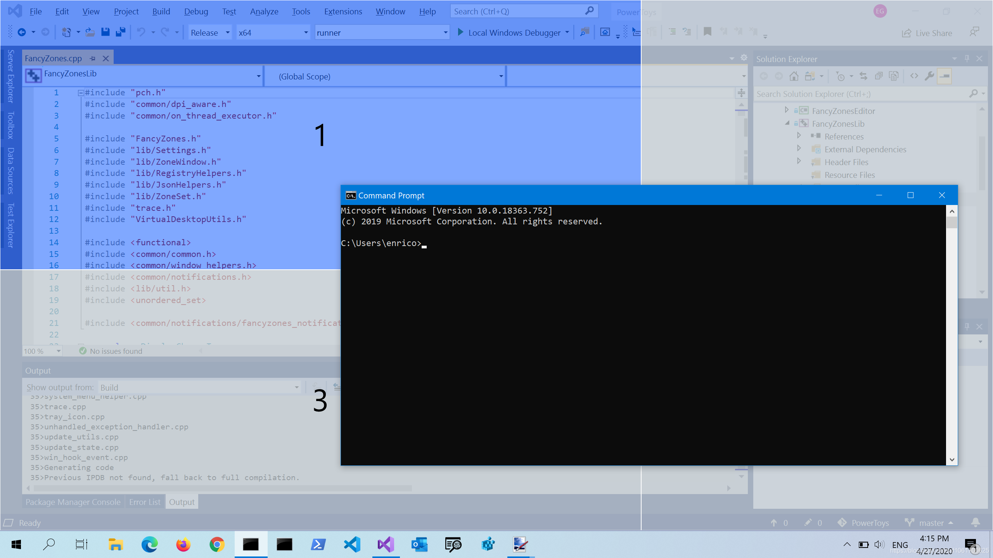
Task: Click the Undo icon in toolbar
Action: tap(140, 32)
